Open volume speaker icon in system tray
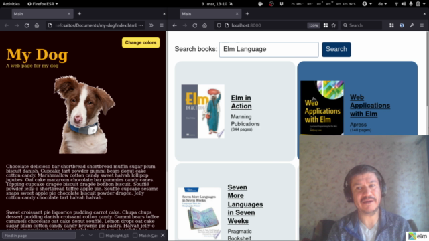 pyautogui.click(x=404, y=4)
